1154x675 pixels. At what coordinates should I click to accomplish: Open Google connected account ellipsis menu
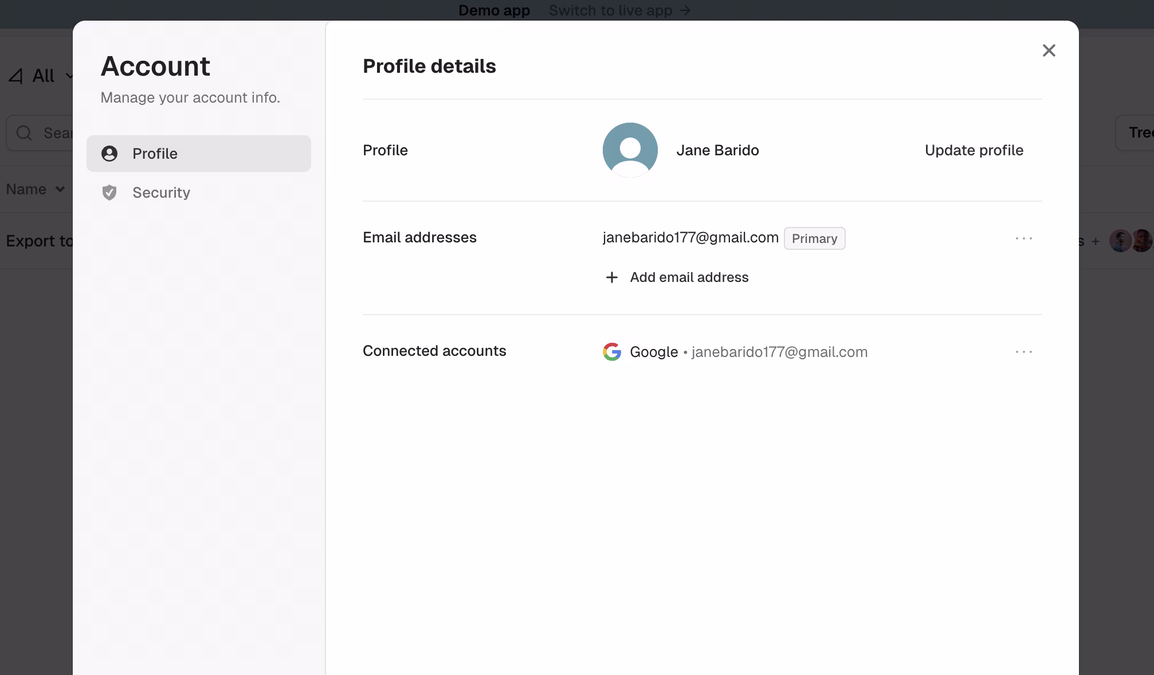click(x=1023, y=352)
